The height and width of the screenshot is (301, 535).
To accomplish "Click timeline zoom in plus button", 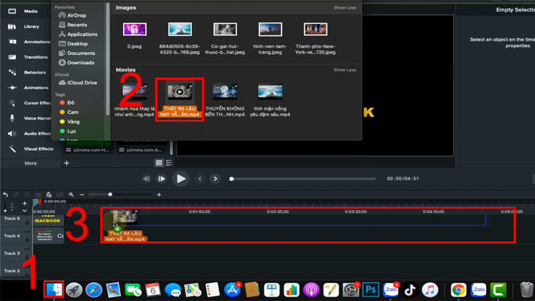I will pos(159,195).
